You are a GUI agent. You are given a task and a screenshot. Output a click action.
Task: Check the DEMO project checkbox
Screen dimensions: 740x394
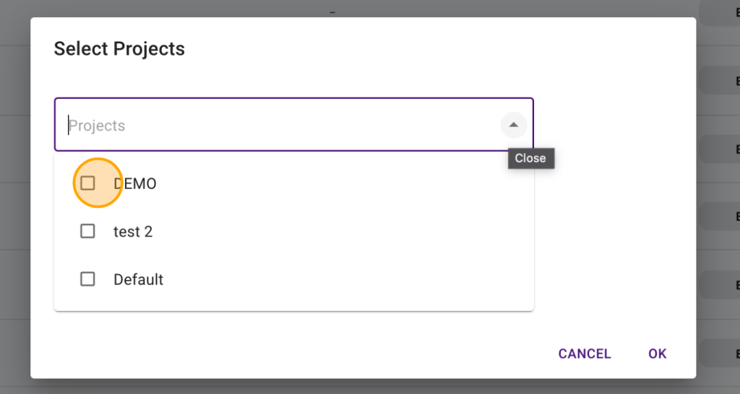tap(87, 183)
